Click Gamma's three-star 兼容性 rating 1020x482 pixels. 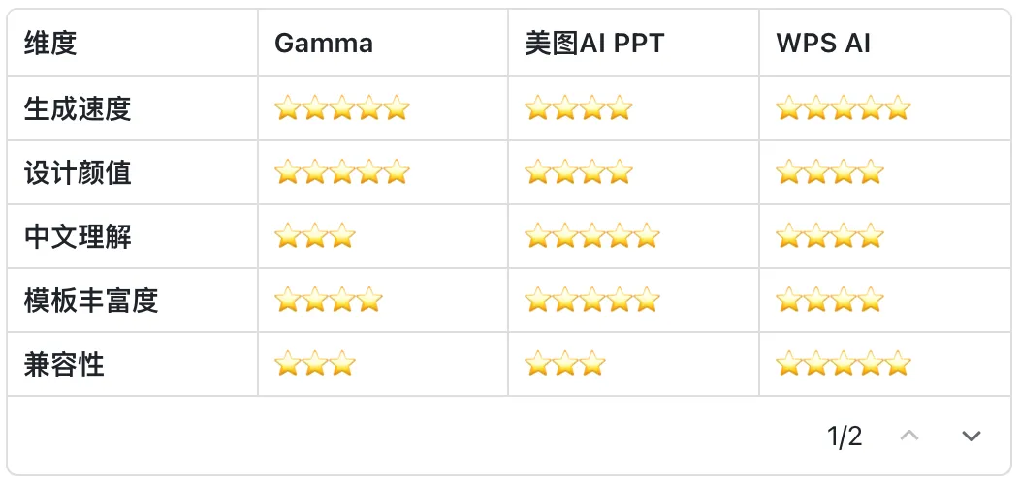click(x=315, y=365)
